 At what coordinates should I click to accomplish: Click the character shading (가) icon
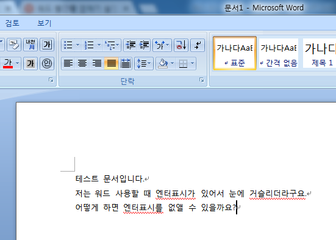30,64
